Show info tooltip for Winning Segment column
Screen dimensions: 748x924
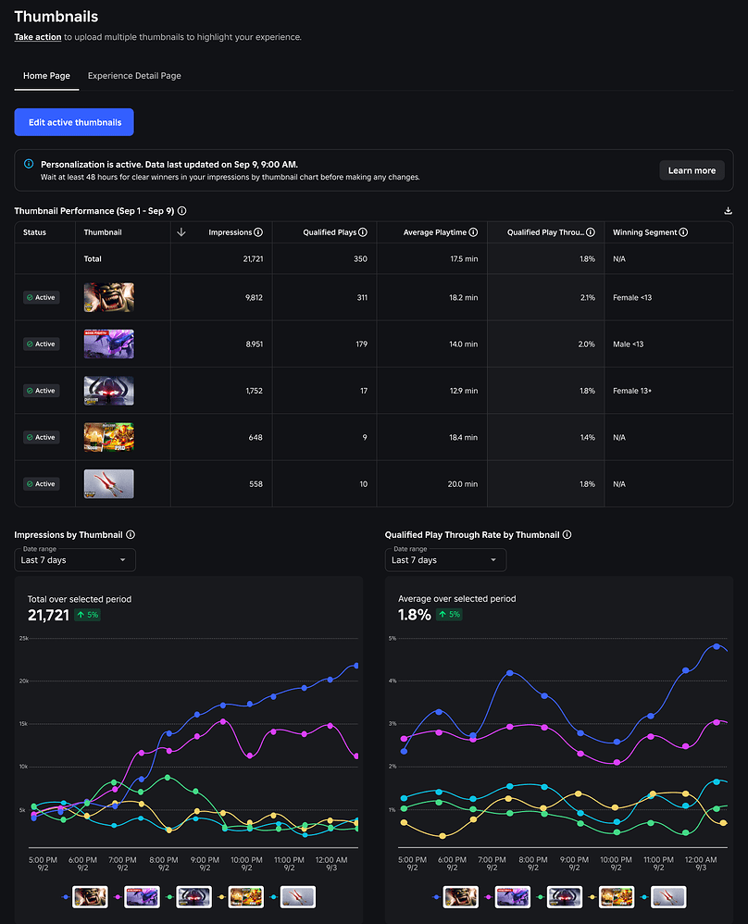pos(683,232)
